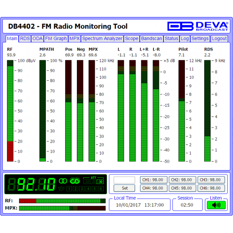233x233 pixels.
Task: Click the L audio level meter
Action: [x=121, y=111]
